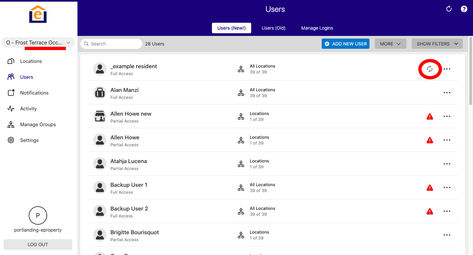Click Full Access under Backup User 1
Screen dimensions: 473x255
tap(122, 192)
